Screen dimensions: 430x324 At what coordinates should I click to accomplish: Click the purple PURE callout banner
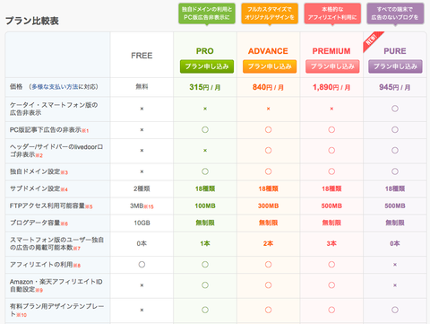(395, 13)
